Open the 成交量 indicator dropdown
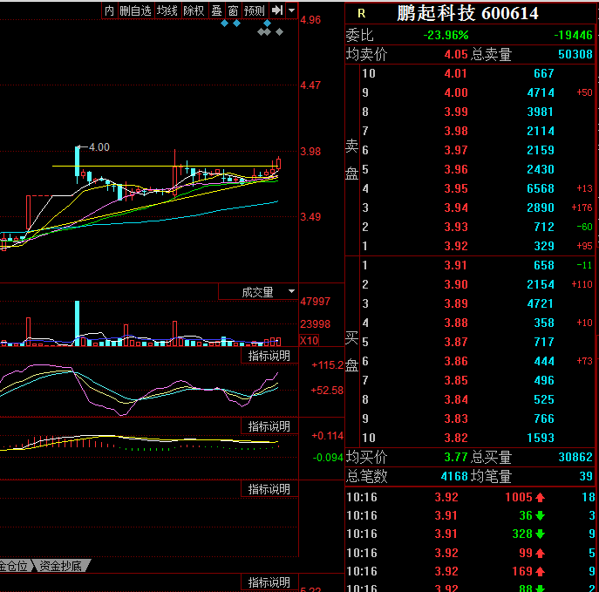Screen dimensions: 599x592 coord(291,291)
